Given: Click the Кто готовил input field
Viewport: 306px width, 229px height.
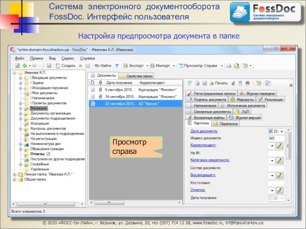Looking at the screenshot, I should 276,183.
